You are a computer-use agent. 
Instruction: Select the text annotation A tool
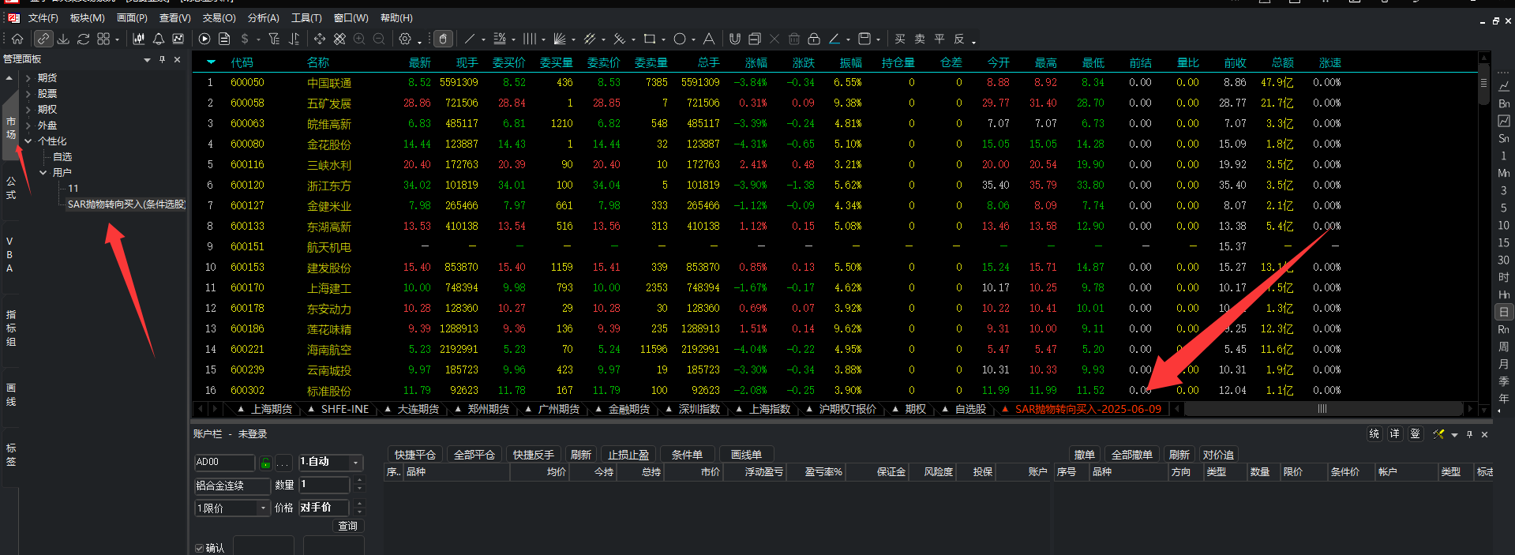click(x=709, y=39)
